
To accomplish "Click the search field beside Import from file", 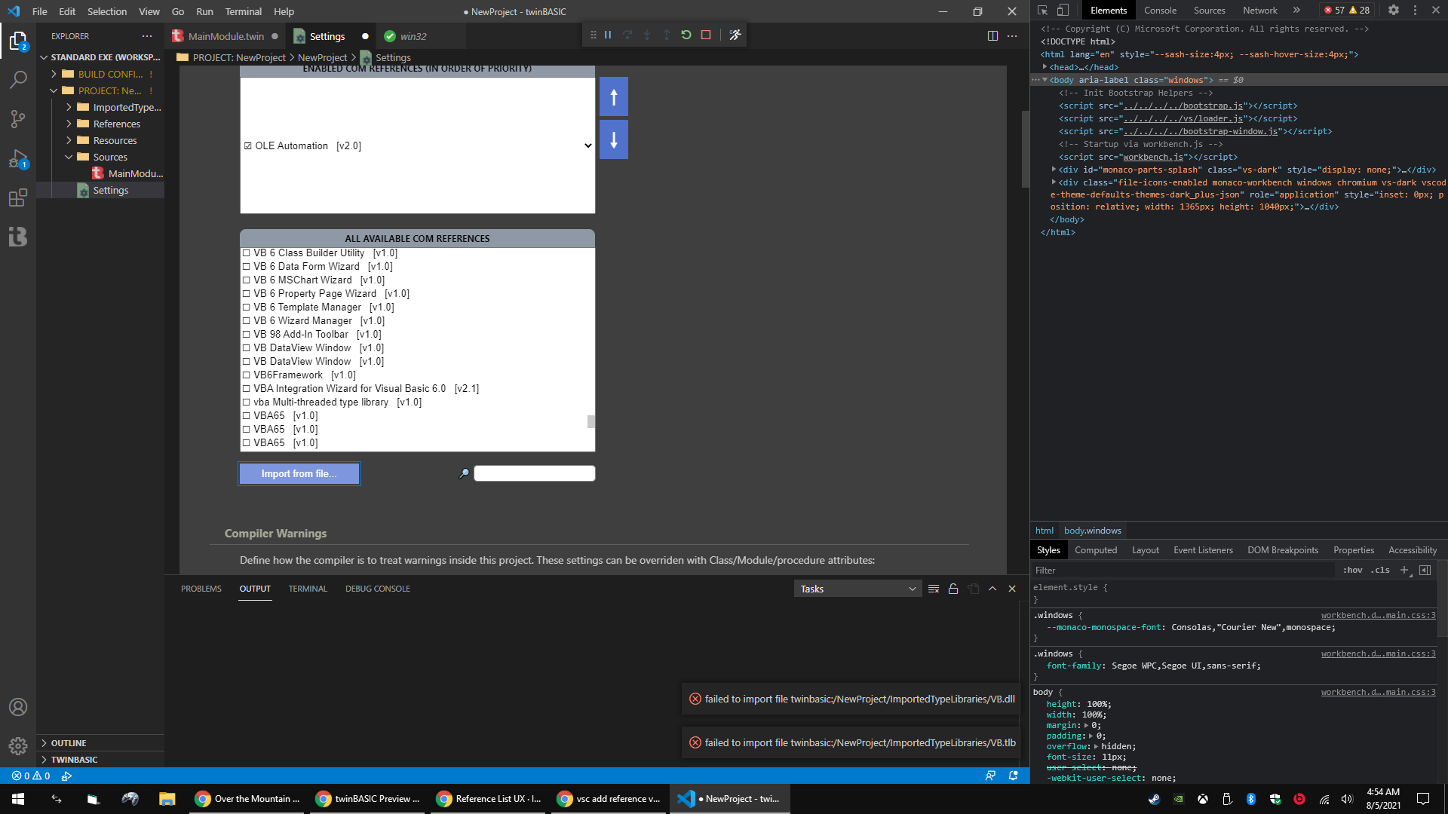I will pos(534,473).
